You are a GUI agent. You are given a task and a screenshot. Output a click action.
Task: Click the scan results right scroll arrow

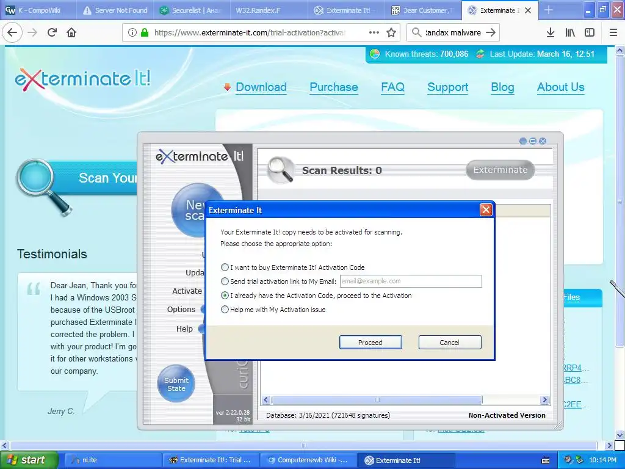544,399
